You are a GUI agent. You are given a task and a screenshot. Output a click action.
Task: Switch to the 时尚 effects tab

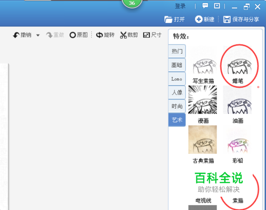[x=177, y=106]
